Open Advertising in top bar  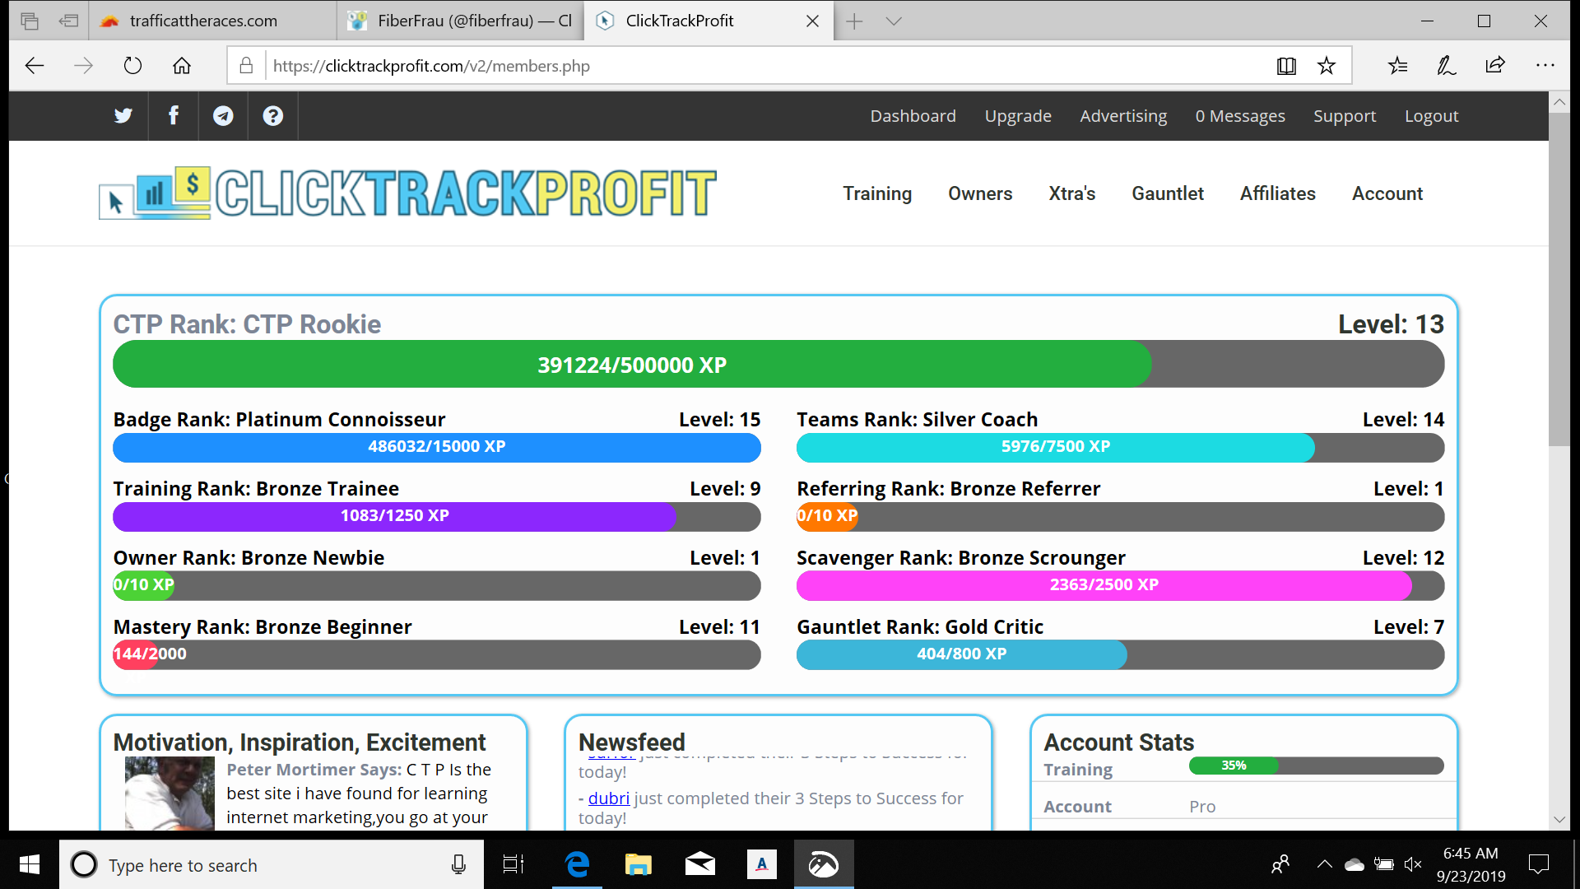(1123, 116)
